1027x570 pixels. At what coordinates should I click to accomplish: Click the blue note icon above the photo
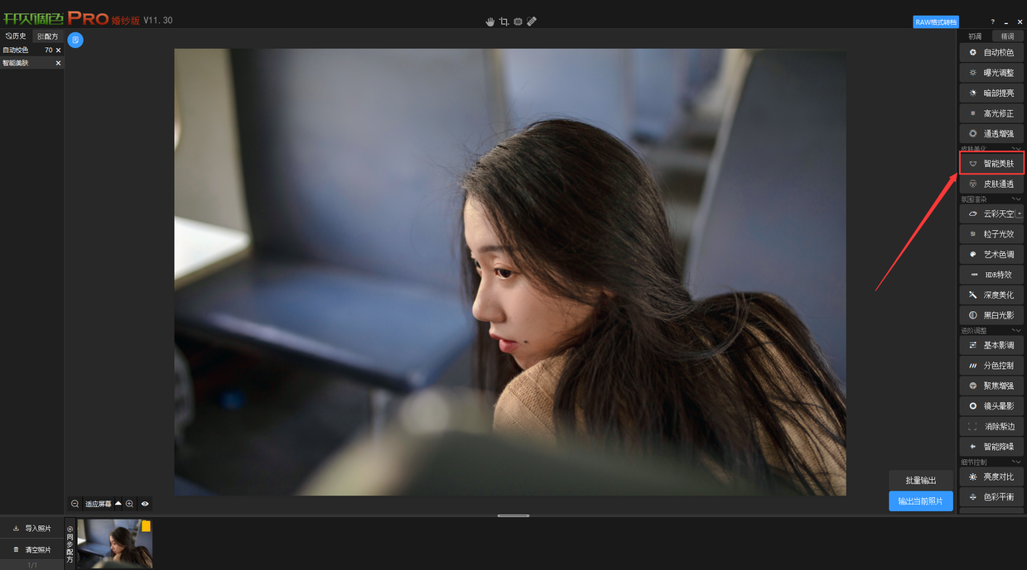(75, 40)
